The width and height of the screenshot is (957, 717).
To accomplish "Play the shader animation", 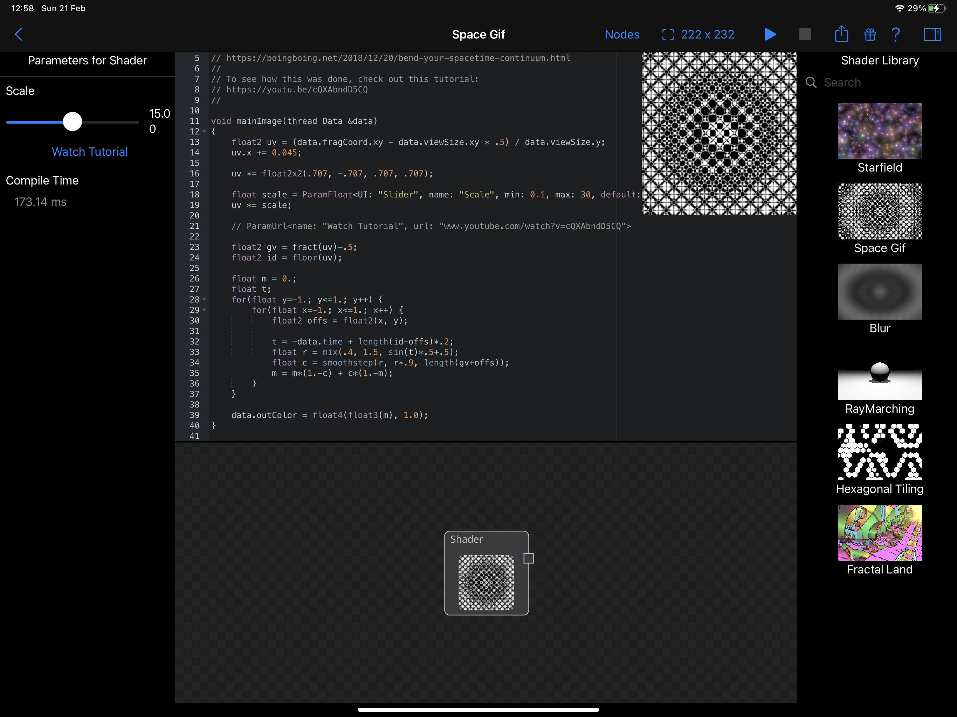I will tap(770, 34).
